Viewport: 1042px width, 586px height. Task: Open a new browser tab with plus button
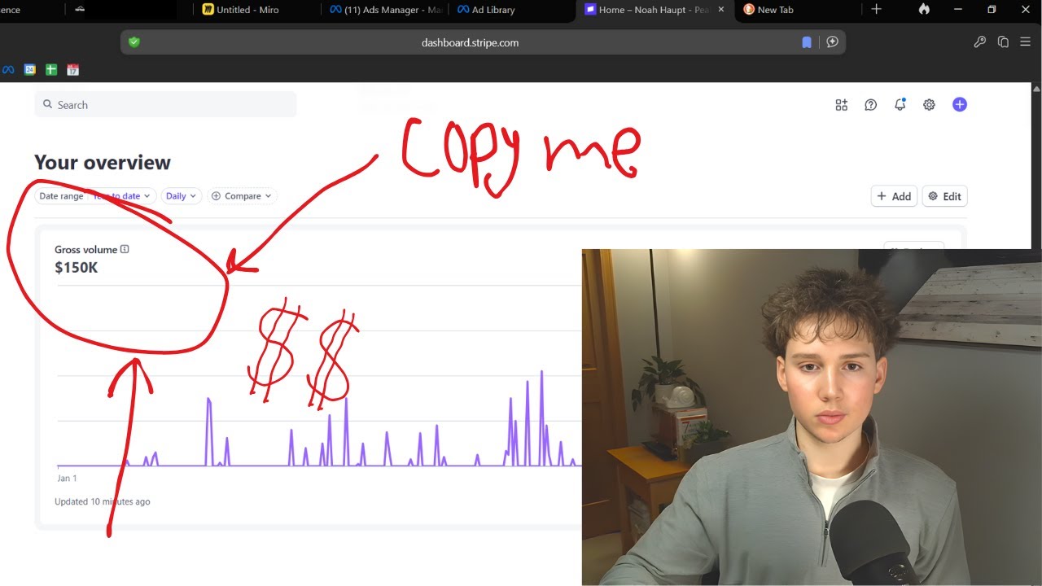tap(876, 9)
